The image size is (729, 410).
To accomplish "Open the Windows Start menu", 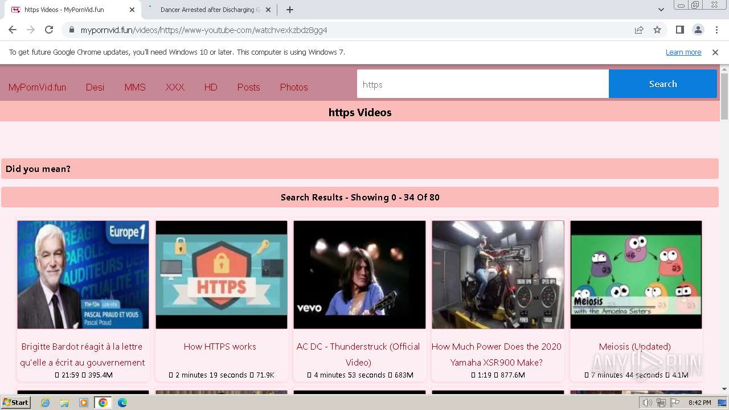I will [x=15, y=403].
